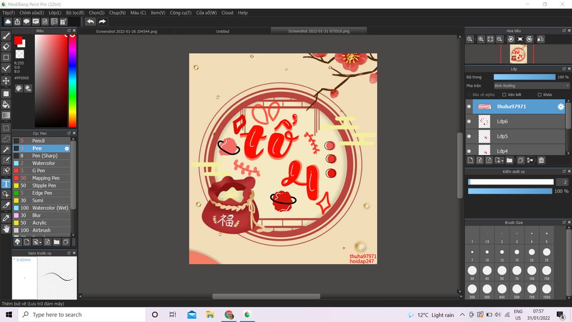Open Pen brush settings gear
572x322 pixels.
pyautogui.click(x=67, y=149)
